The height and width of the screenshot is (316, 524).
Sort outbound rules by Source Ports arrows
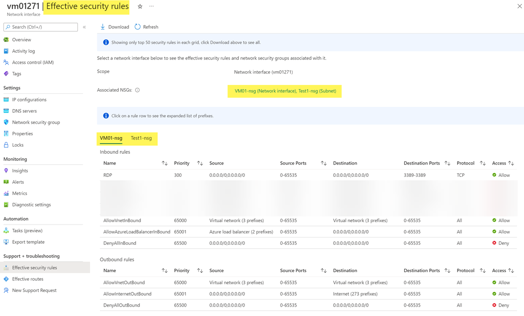[x=324, y=271]
